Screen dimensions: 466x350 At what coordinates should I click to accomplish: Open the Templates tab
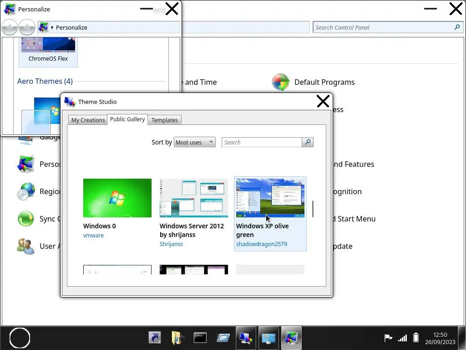pos(164,120)
